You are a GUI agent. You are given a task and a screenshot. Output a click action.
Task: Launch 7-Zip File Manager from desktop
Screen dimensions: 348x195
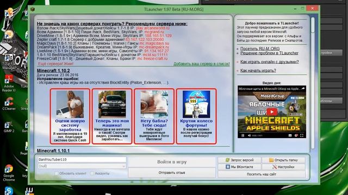(9, 62)
